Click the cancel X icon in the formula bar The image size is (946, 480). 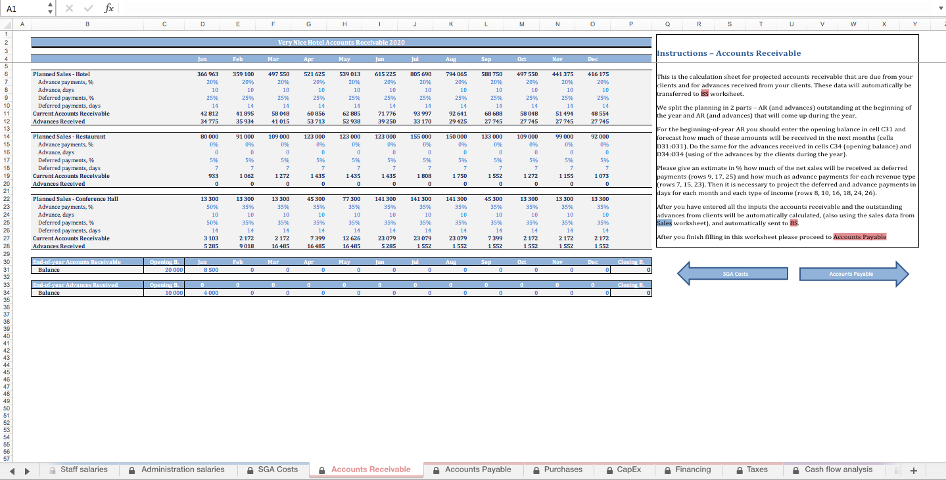(68, 8)
